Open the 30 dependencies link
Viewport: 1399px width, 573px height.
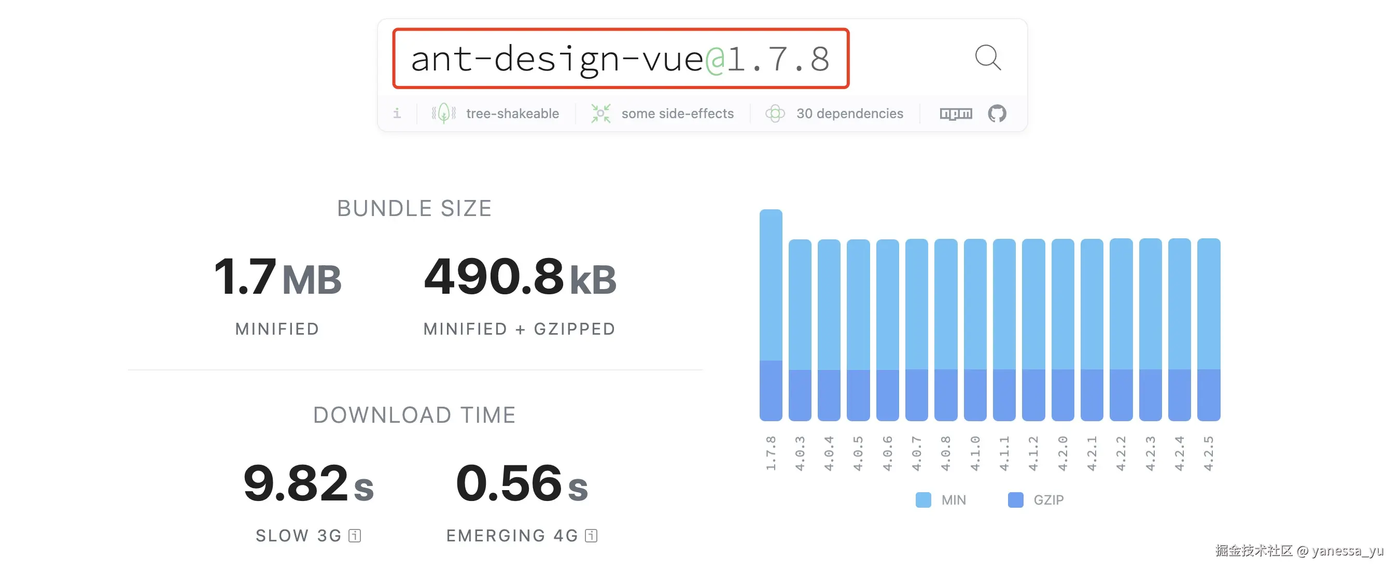pyautogui.click(x=849, y=113)
